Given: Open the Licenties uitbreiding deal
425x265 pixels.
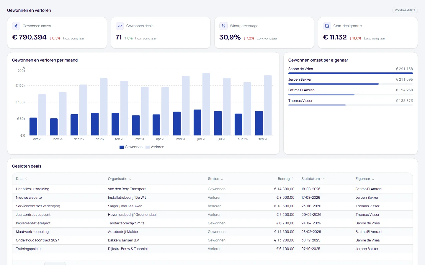Looking at the screenshot, I should [x=32, y=189].
